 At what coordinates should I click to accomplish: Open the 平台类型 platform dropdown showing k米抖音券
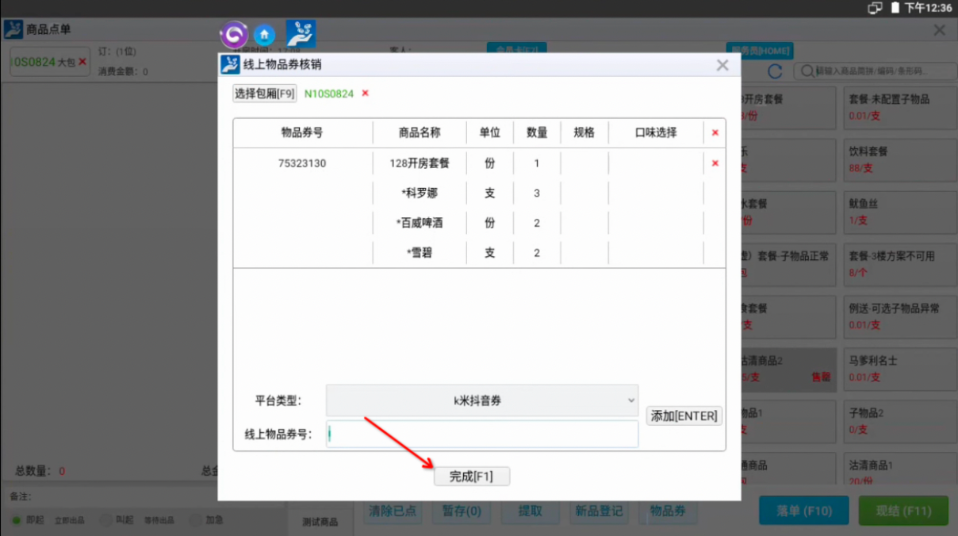tap(482, 400)
